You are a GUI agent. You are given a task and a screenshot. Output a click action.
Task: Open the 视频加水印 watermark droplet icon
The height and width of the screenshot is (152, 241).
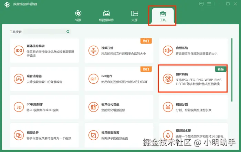pos(168,135)
